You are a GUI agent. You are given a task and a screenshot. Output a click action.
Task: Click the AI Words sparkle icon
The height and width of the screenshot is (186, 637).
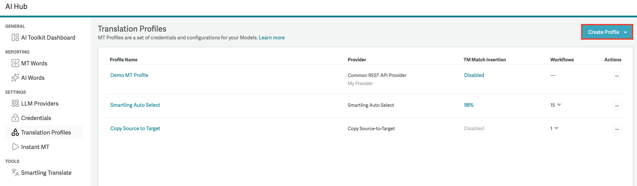click(x=15, y=78)
